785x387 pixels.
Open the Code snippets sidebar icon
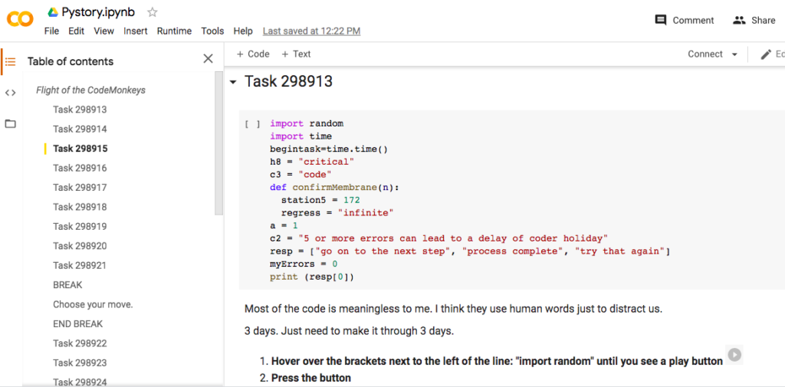[x=10, y=93]
